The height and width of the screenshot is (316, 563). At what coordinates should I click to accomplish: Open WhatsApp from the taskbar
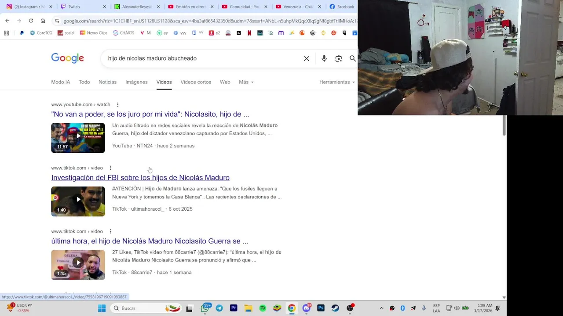coord(205,308)
